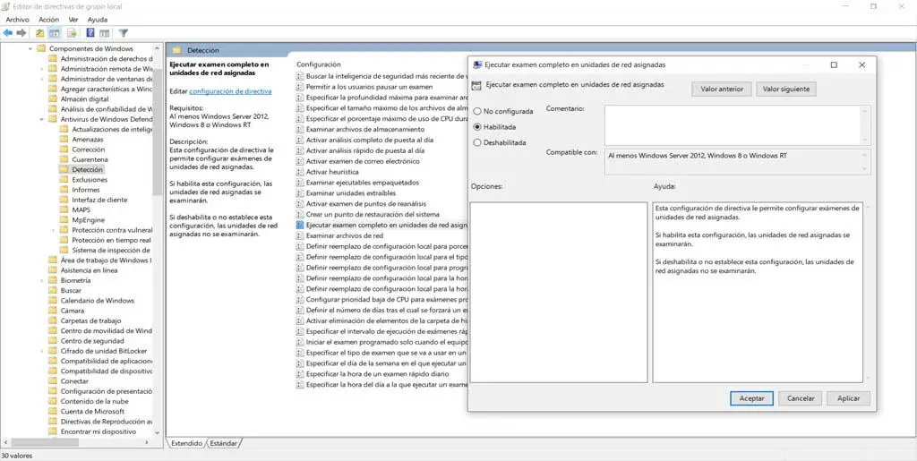Click the Valor anterior button
Viewport: 917px width, 461px height.
click(x=722, y=89)
